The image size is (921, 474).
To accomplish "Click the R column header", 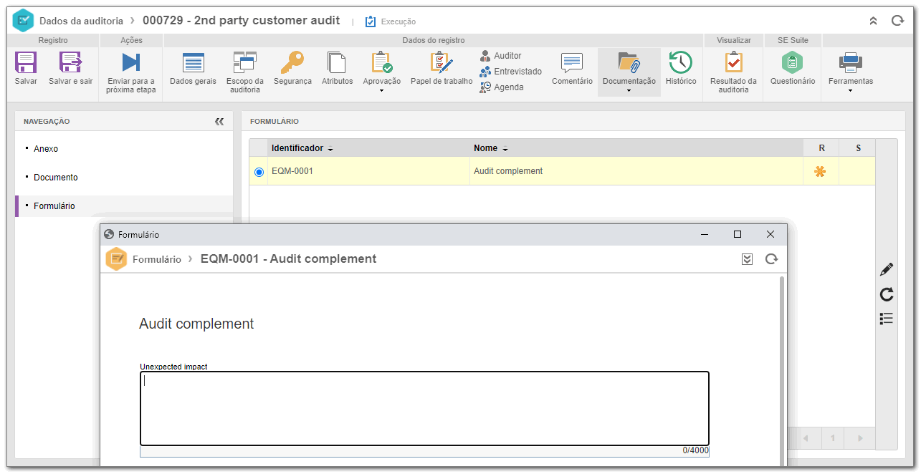I will pos(821,148).
